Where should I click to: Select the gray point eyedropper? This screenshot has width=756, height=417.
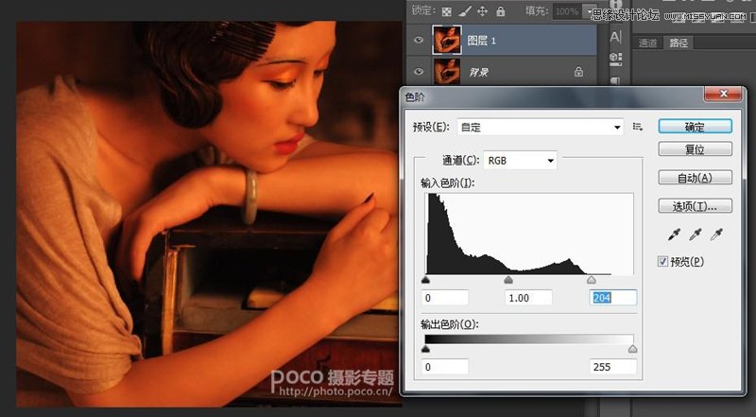(x=695, y=235)
